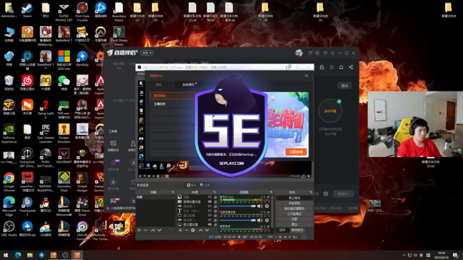Toggle visibility of 游戏源 2 source
This screenshot has width=463, height=260.
210,220
